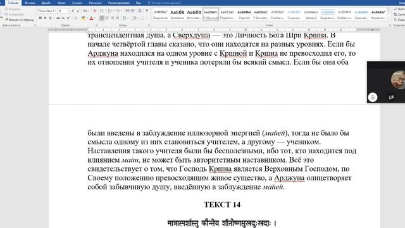Open Главная ribbon tab

pos(13,3)
